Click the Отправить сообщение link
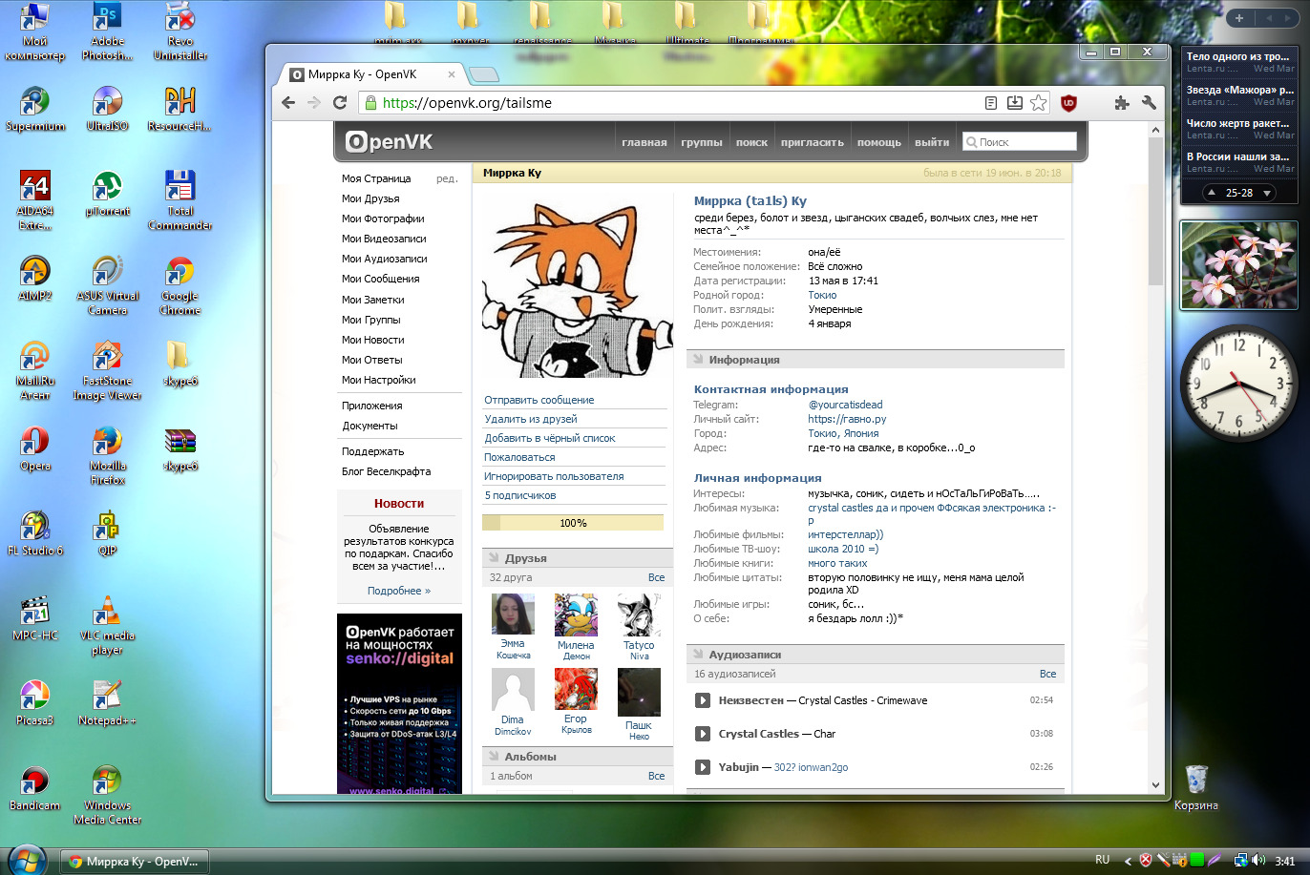This screenshot has height=875, width=1310. tap(539, 400)
